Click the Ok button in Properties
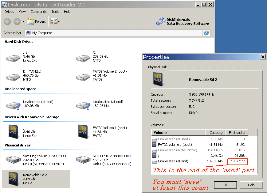This screenshot has width=267, height=193. (x=226, y=185)
